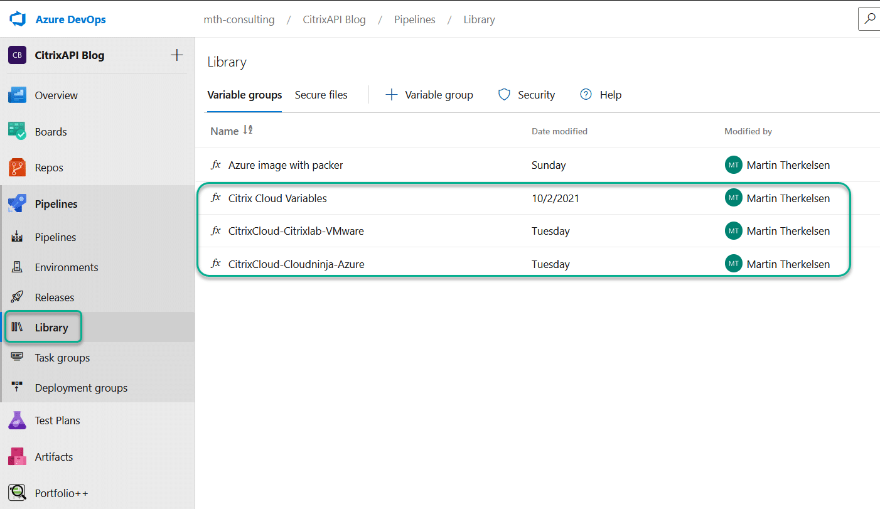Click the plus icon beside CitrixAPI Blog

(x=177, y=55)
